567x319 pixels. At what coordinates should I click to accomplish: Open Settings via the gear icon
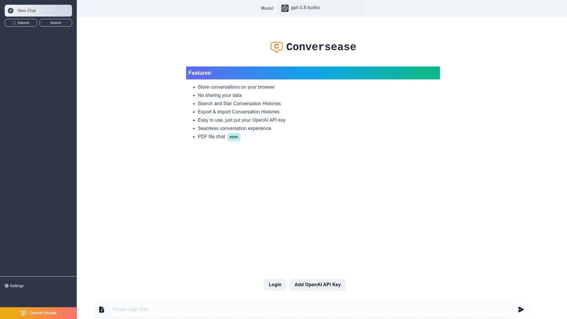tap(6, 286)
